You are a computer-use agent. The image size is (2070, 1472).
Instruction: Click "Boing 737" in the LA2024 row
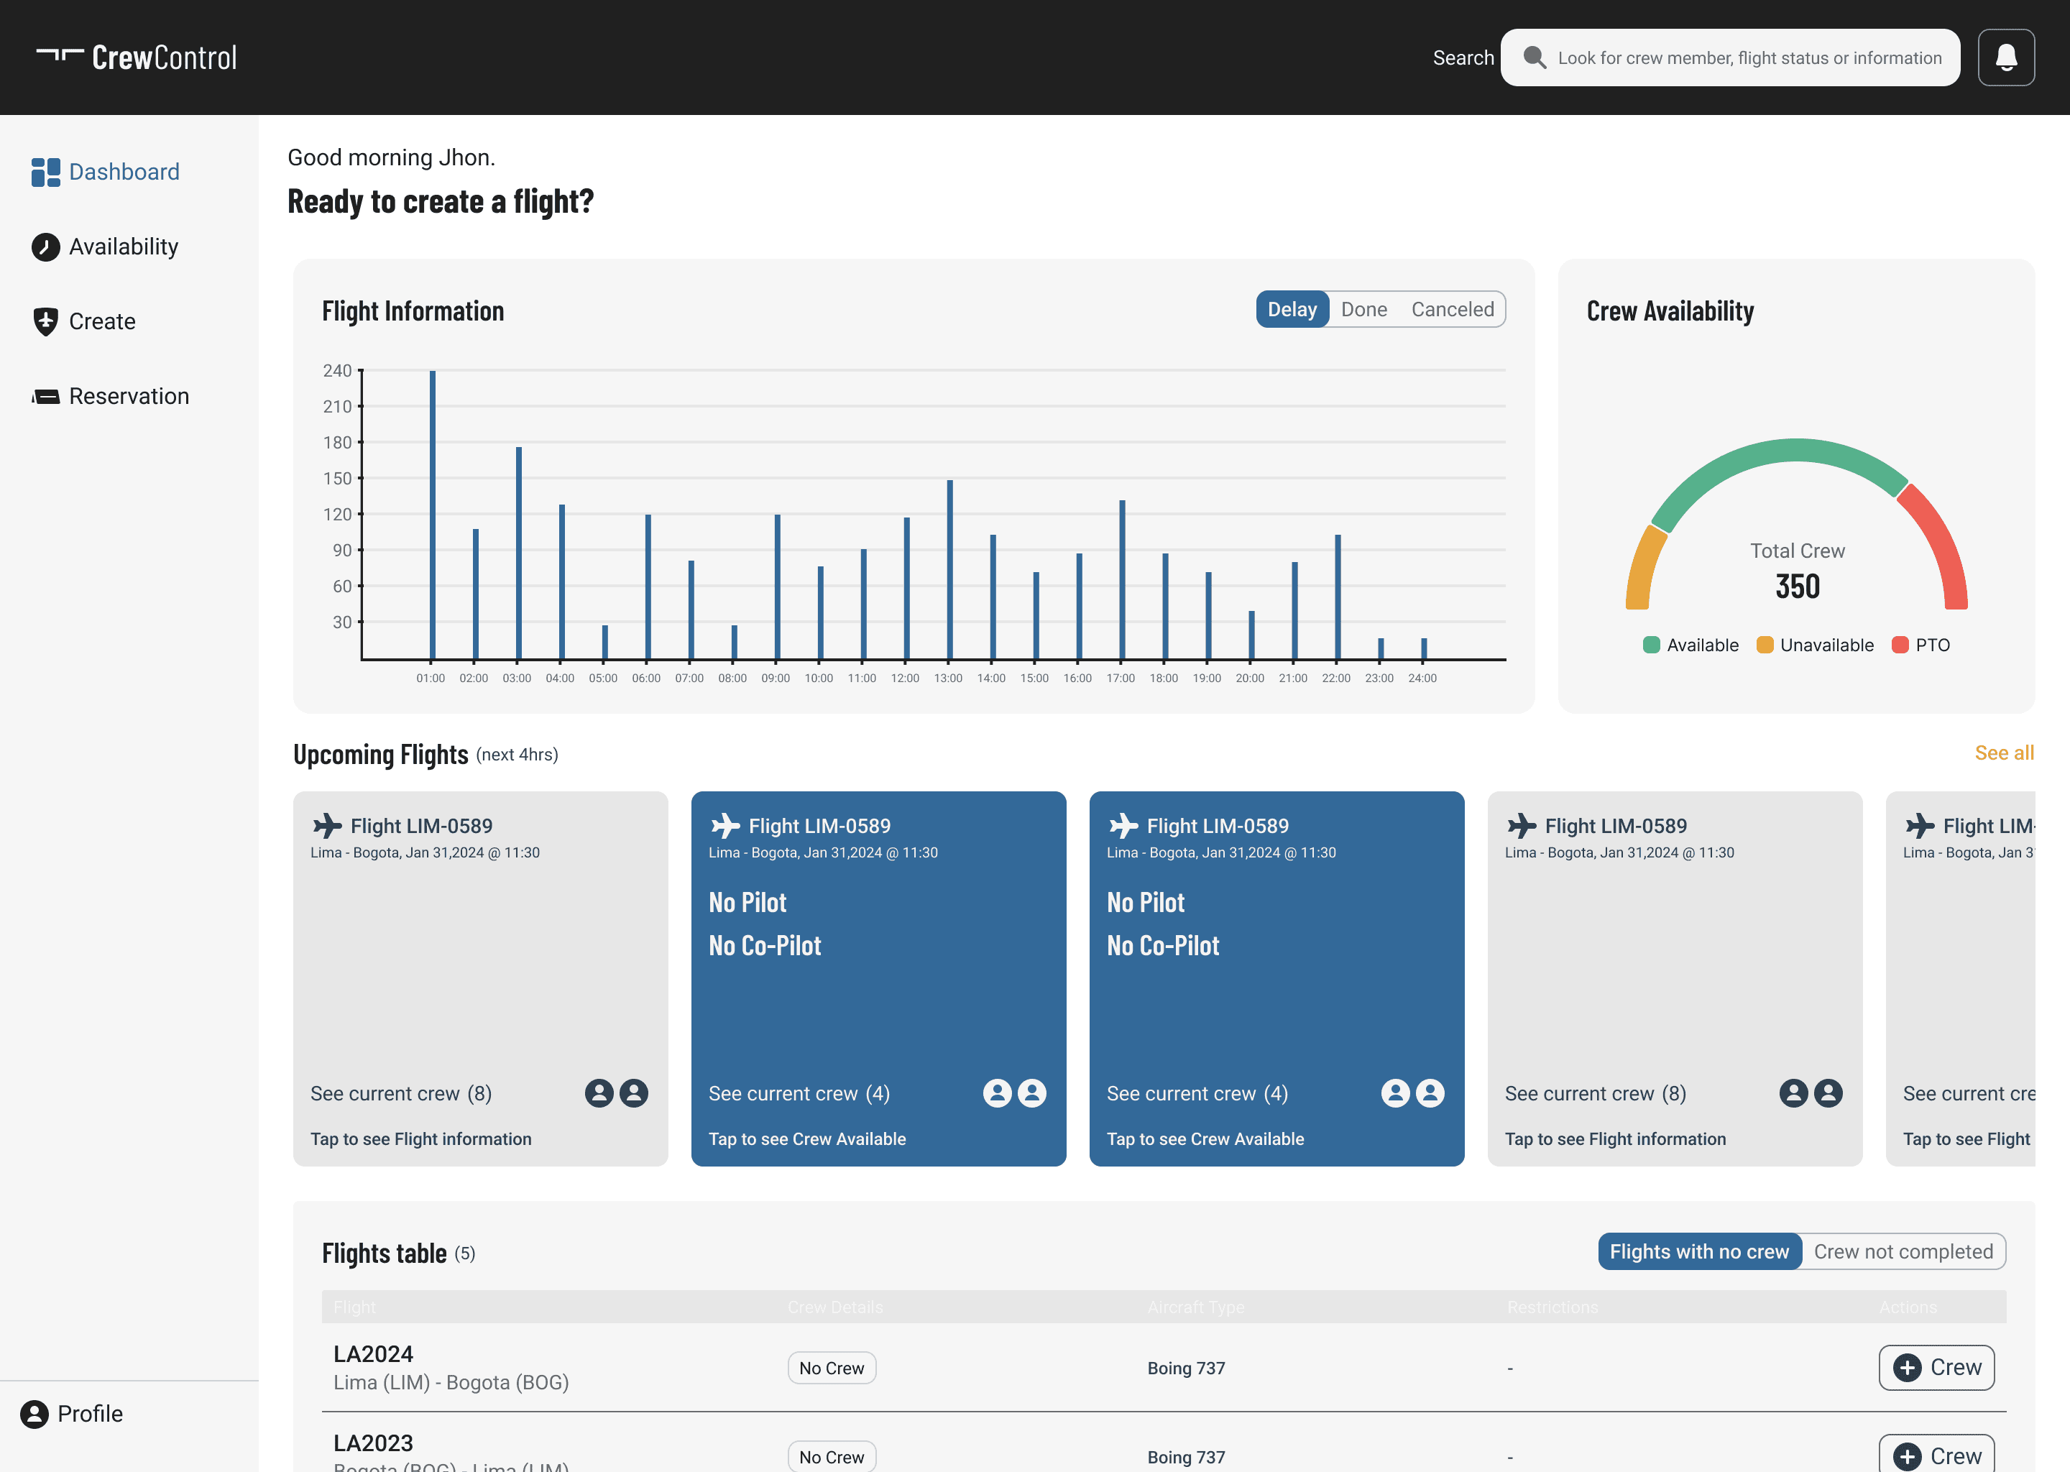[x=1187, y=1368]
